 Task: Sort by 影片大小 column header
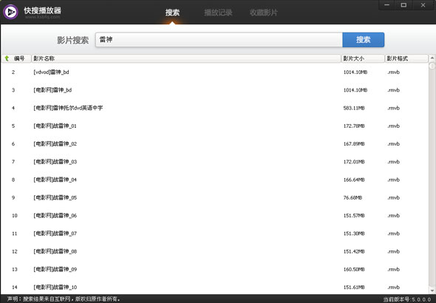(363, 58)
